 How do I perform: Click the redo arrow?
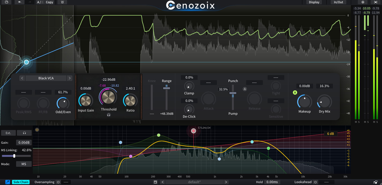click(30, 2)
